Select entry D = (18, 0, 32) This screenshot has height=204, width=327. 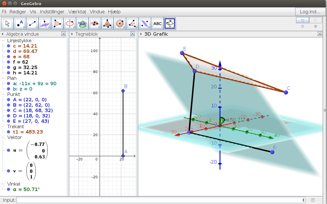click(x=32, y=116)
